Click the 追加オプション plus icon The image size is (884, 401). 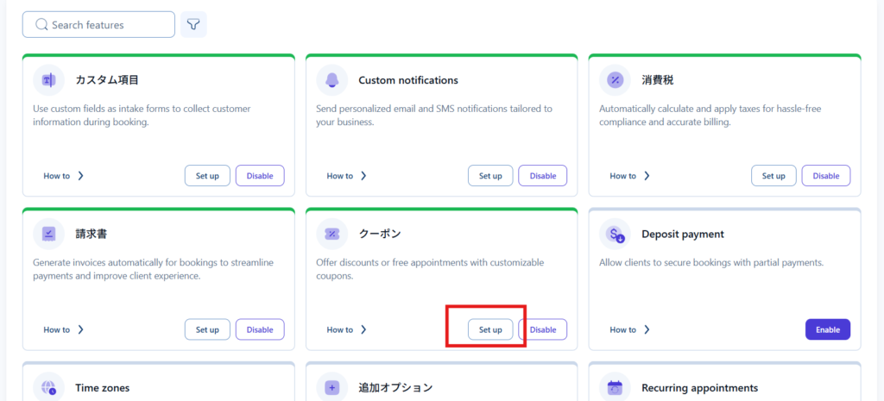tap(331, 388)
